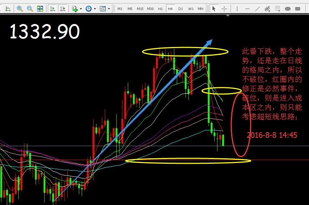309x205 pixels.
Task: Open the chart templates button
Action: tap(103, 9)
